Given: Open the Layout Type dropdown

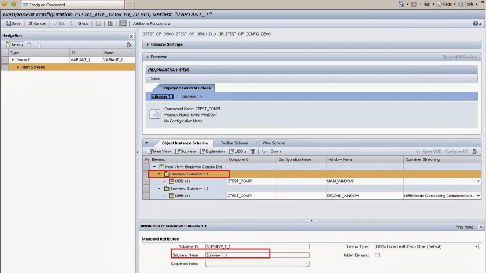Looking at the screenshot, I should pos(476,246).
